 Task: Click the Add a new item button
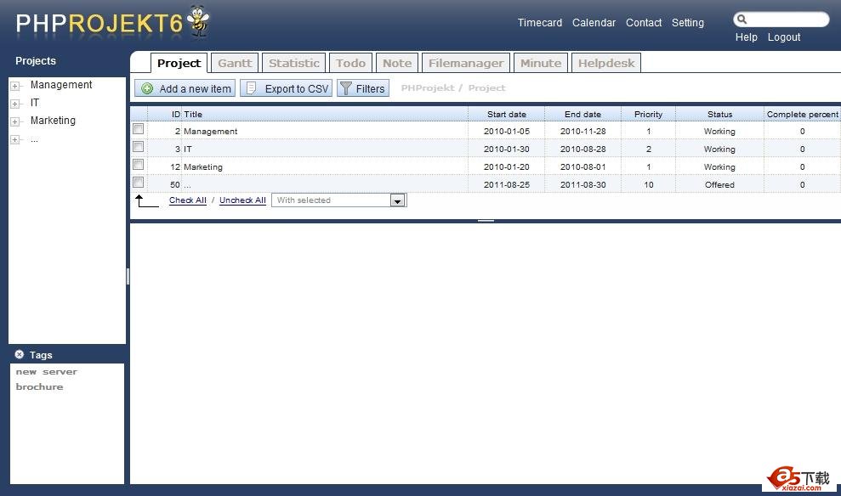tap(185, 88)
